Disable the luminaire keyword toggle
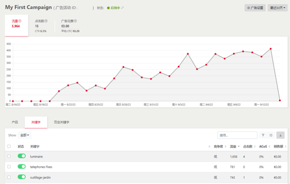Viewport: 290px width, 184px height. [x=22, y=156]
